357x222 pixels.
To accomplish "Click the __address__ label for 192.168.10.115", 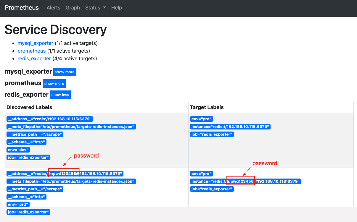I will 50,119.
